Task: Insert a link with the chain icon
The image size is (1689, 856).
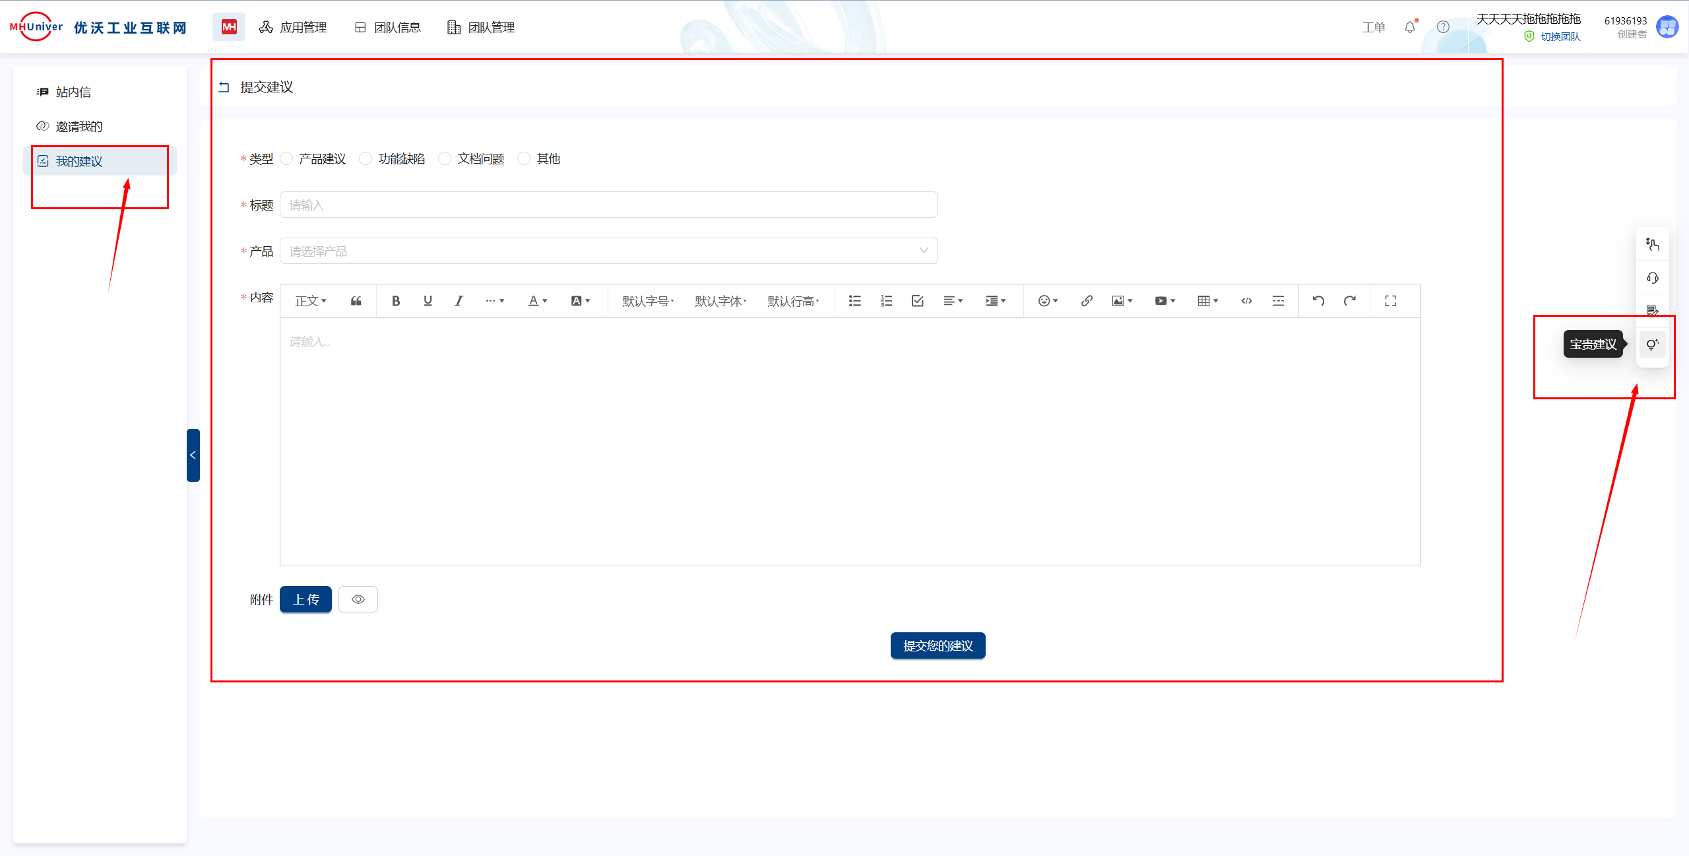Action: click(1087, 301)
